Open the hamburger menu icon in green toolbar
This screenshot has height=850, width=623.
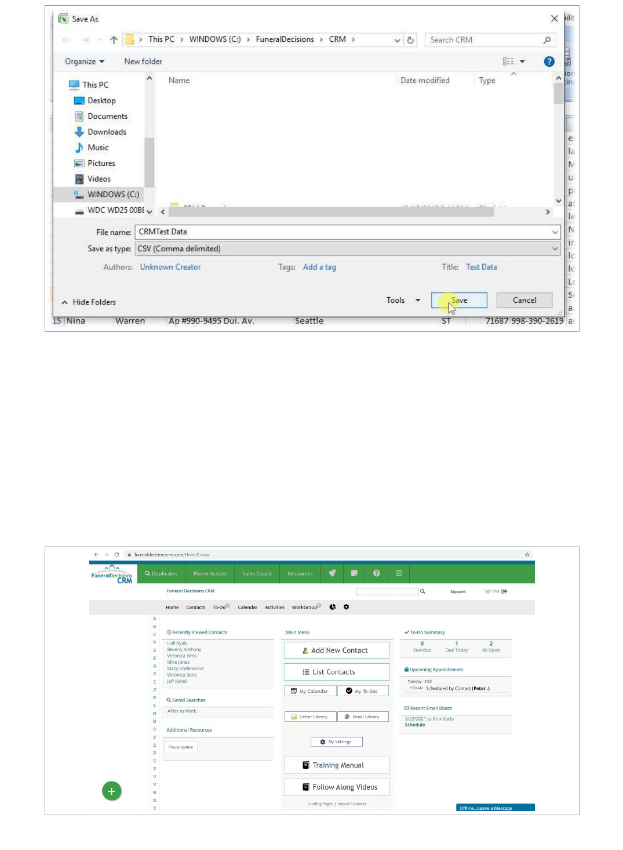point(399,573)
